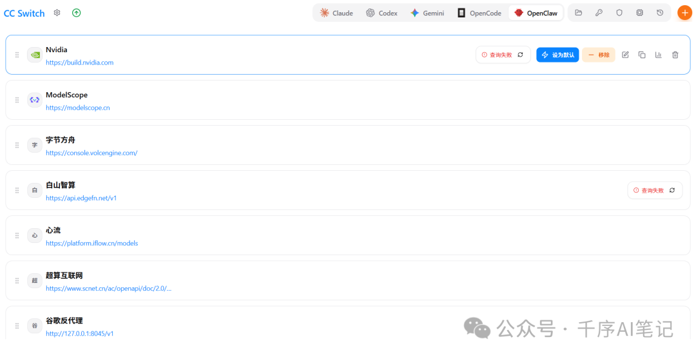Select the 白山智算 provider name
This screenshot has width=696, height=357.
point(61,185)
